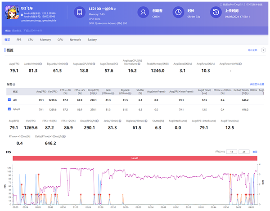Click the red label1 timeline bar
270x211 pixels.
[x=135, y=159]
